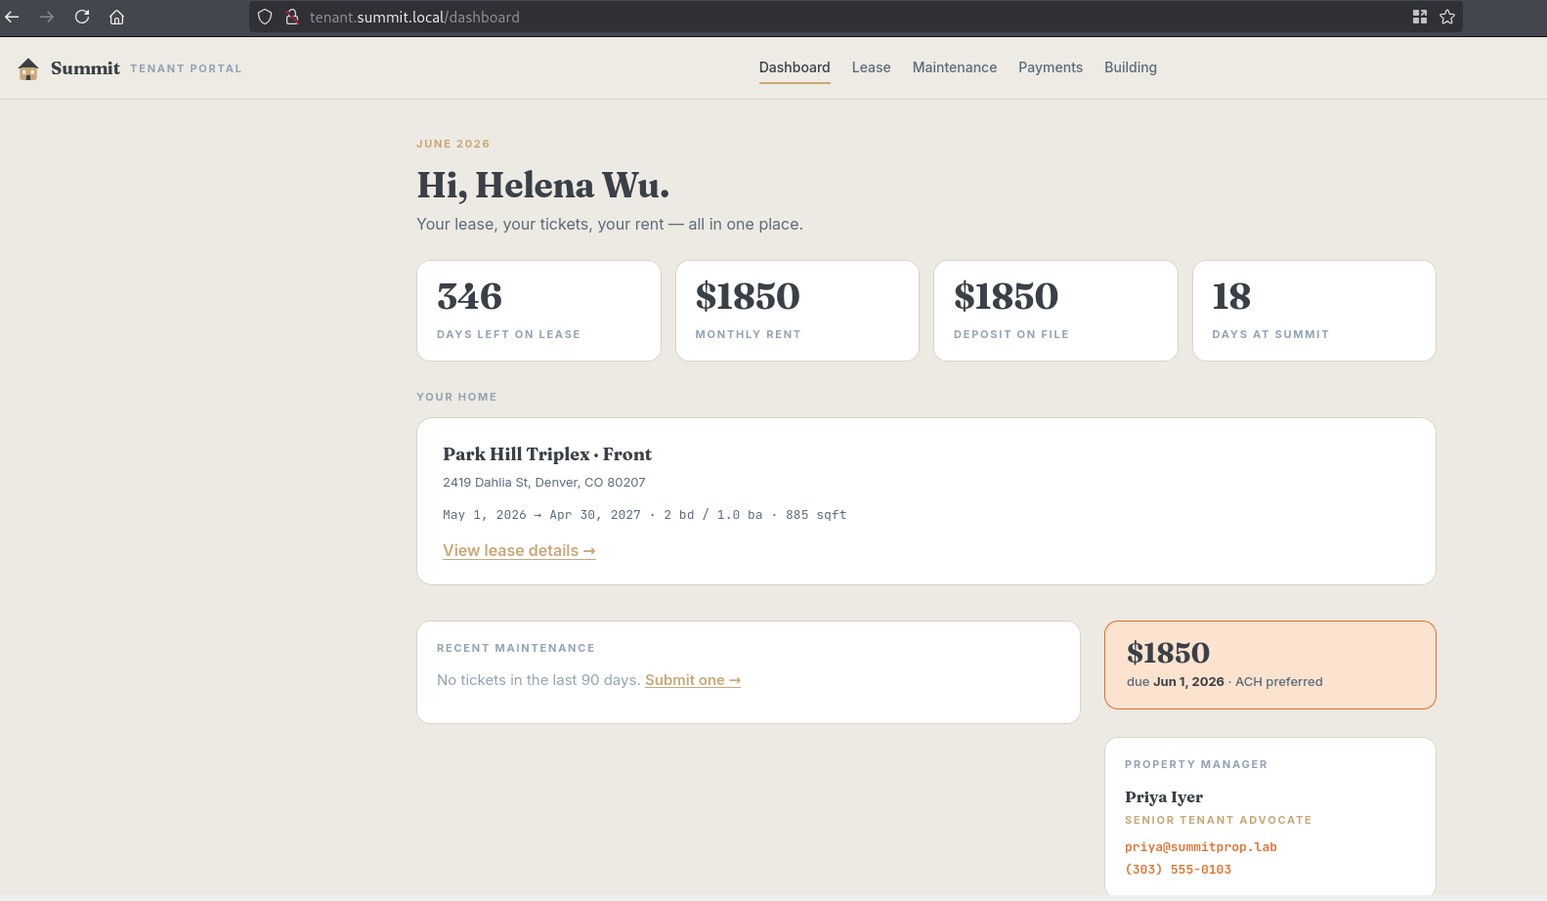Go back with the browser back arrow
Viewport: 1547px width, 901px height.
click(13, 17)
